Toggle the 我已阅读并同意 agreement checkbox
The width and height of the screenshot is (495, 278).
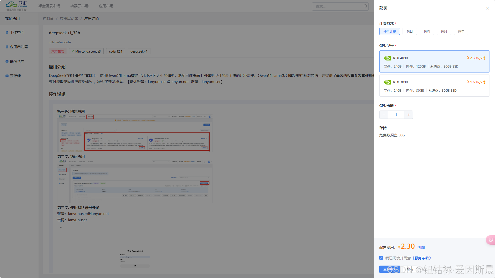381,258
